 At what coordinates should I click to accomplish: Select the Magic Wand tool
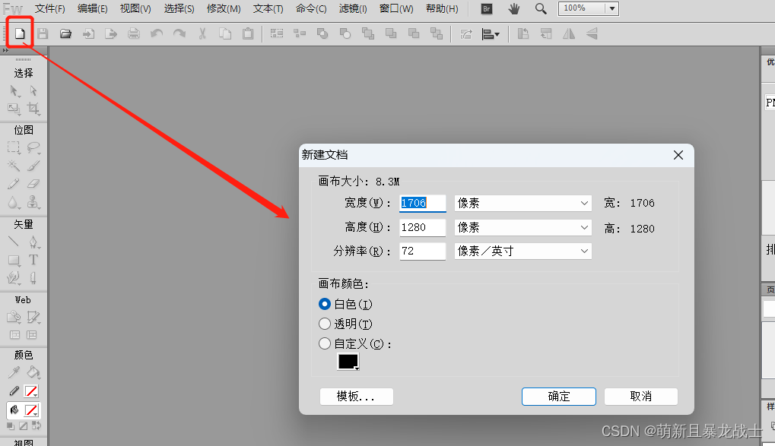pyautogui.click(x=14, y=166)
